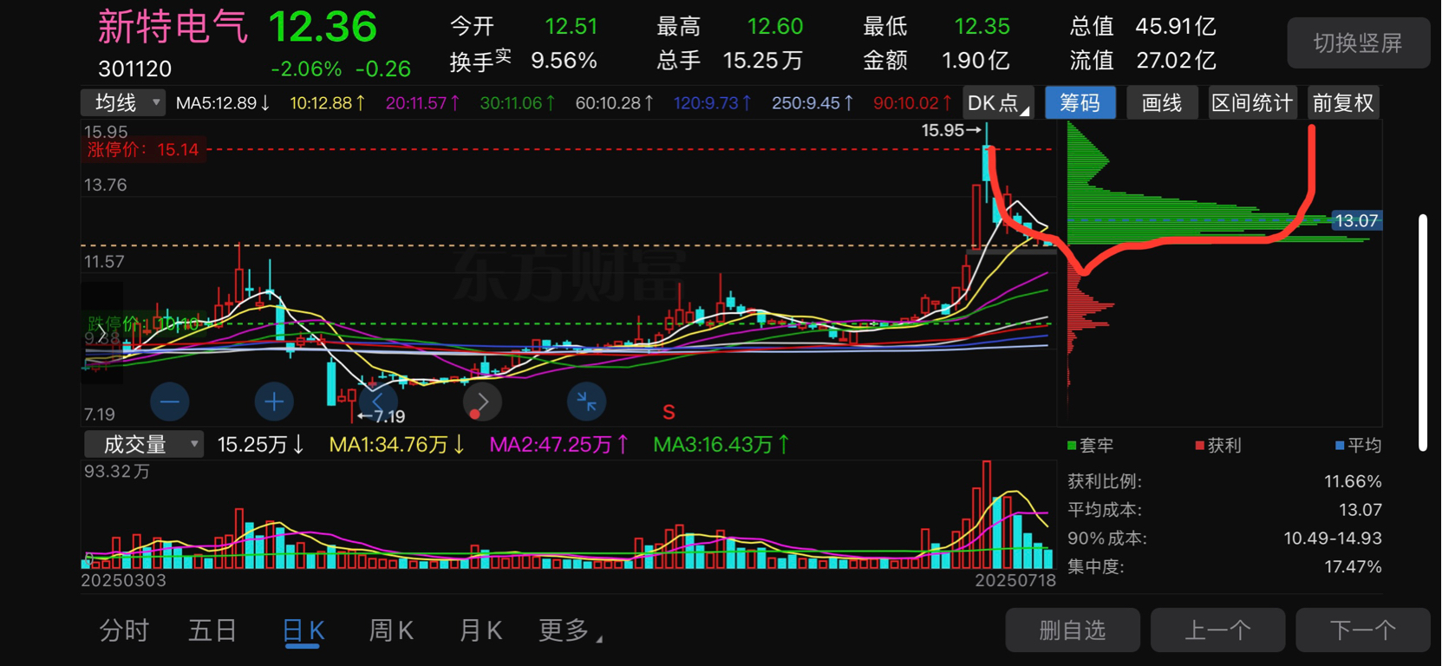Screen dimensions: 1442x666
Task: Collapse chart with shrink arrows icon
Action: (x=586, y=402)
